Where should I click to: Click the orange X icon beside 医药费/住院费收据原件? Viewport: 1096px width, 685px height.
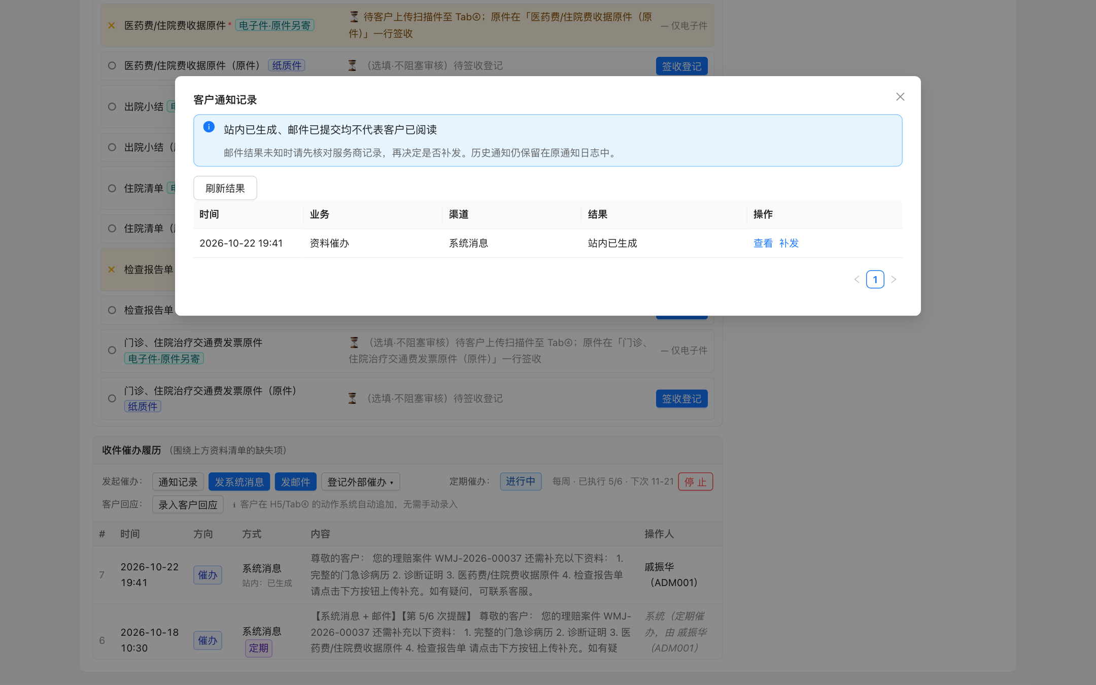point(112,25)
